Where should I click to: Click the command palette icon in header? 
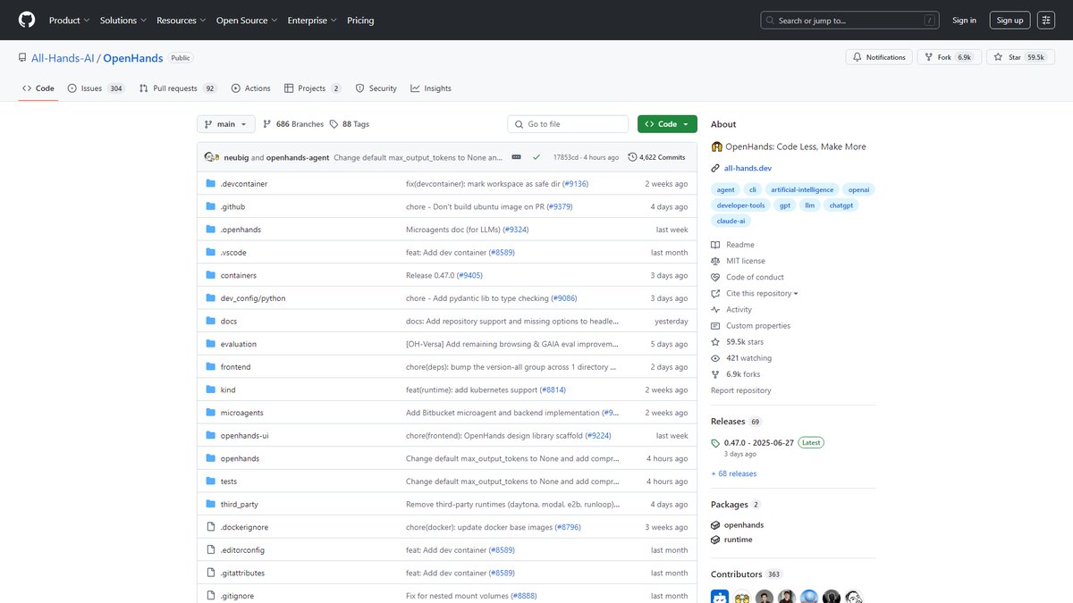(x=1046, y=20)
